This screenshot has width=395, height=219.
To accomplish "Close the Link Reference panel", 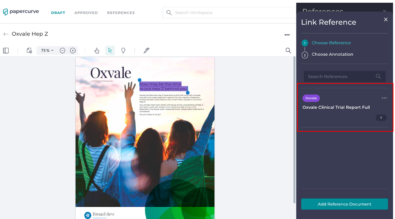I will pos(386,19).
